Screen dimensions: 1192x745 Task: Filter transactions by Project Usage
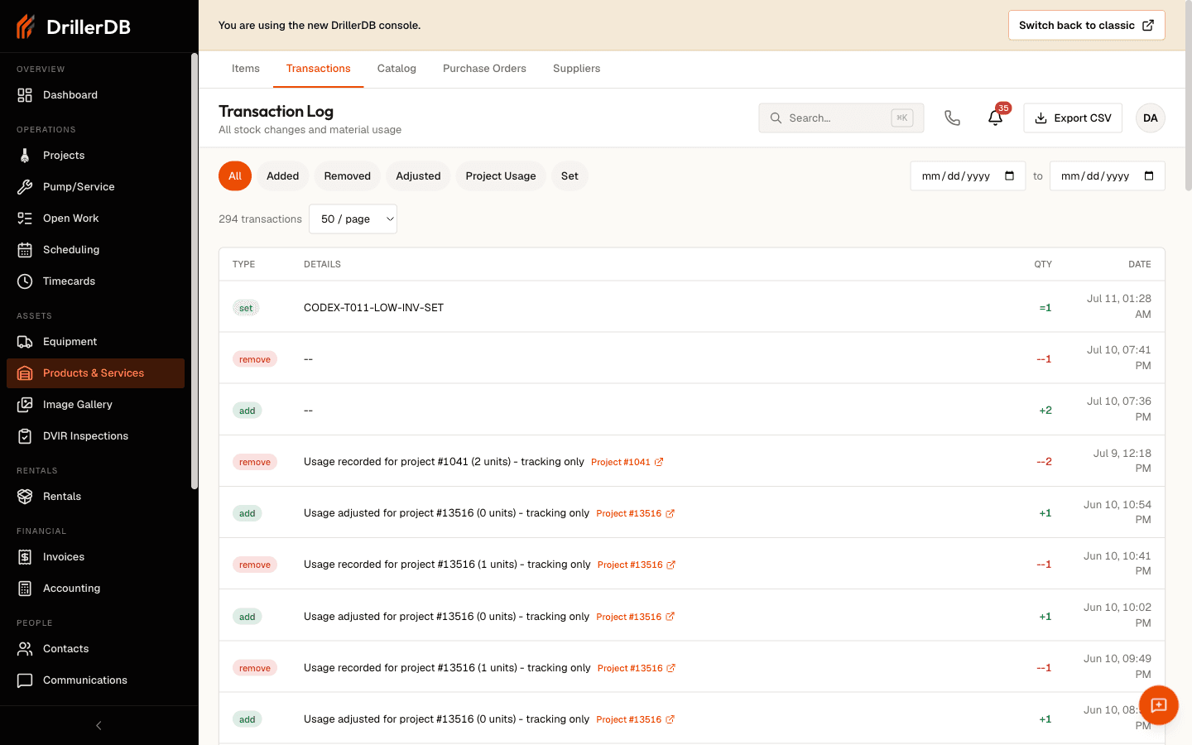[501, 176]
